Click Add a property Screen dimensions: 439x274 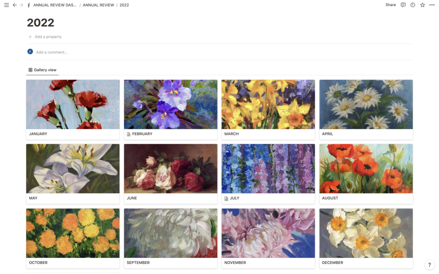48,37
